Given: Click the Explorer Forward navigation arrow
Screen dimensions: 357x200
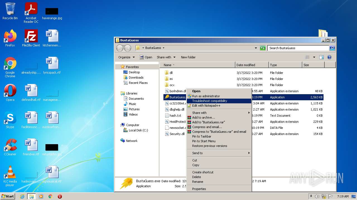Looking at the screenshot, I should point(127,48).
